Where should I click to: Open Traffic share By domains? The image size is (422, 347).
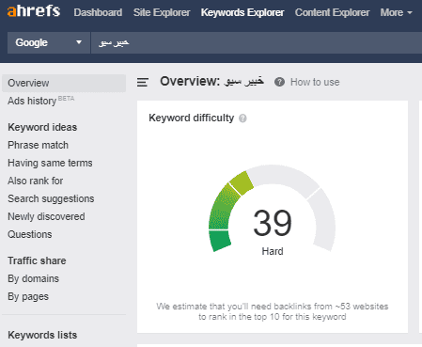point(33,278)
